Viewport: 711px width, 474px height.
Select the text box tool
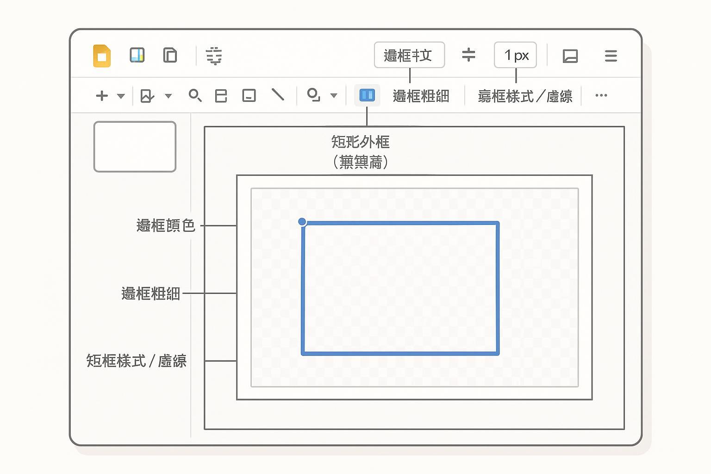[x=249, y=95]
